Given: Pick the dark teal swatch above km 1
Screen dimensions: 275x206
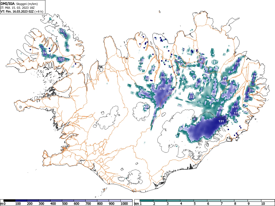Looking at the screenshot, I should coord(147,201).
